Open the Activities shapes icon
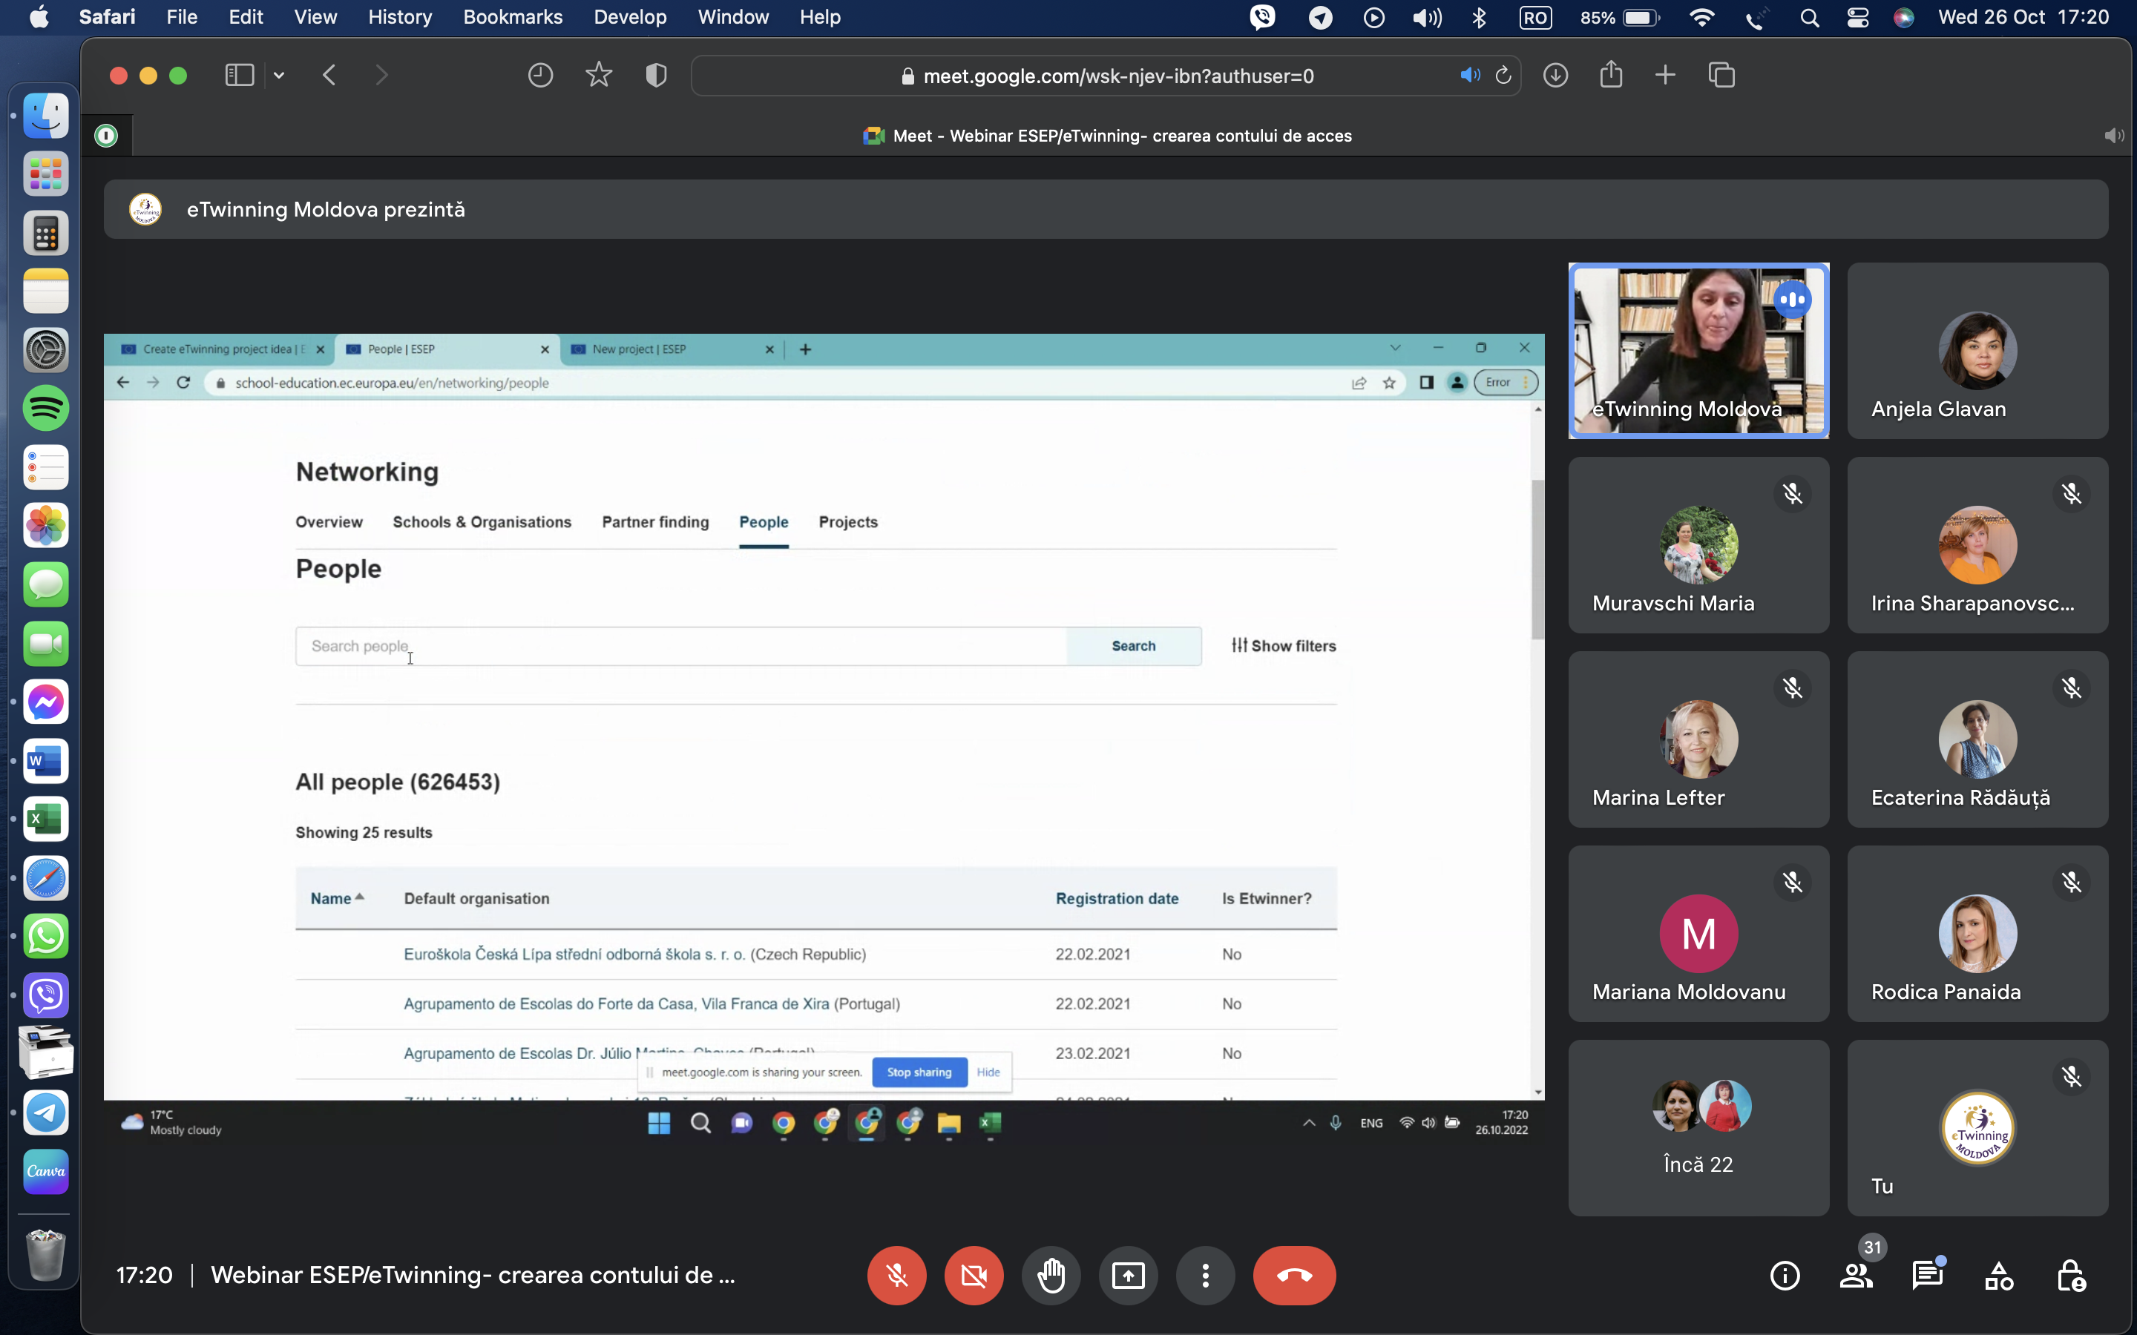The height and width of the screenshot is (1335, 2137). click(x=1999, y=1276)
